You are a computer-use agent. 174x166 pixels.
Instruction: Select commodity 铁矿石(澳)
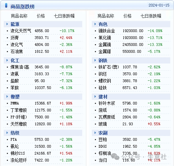coord(109,67)
